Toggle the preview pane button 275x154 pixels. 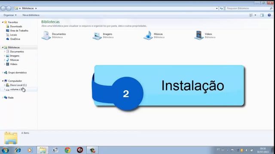tap(262, 15)
